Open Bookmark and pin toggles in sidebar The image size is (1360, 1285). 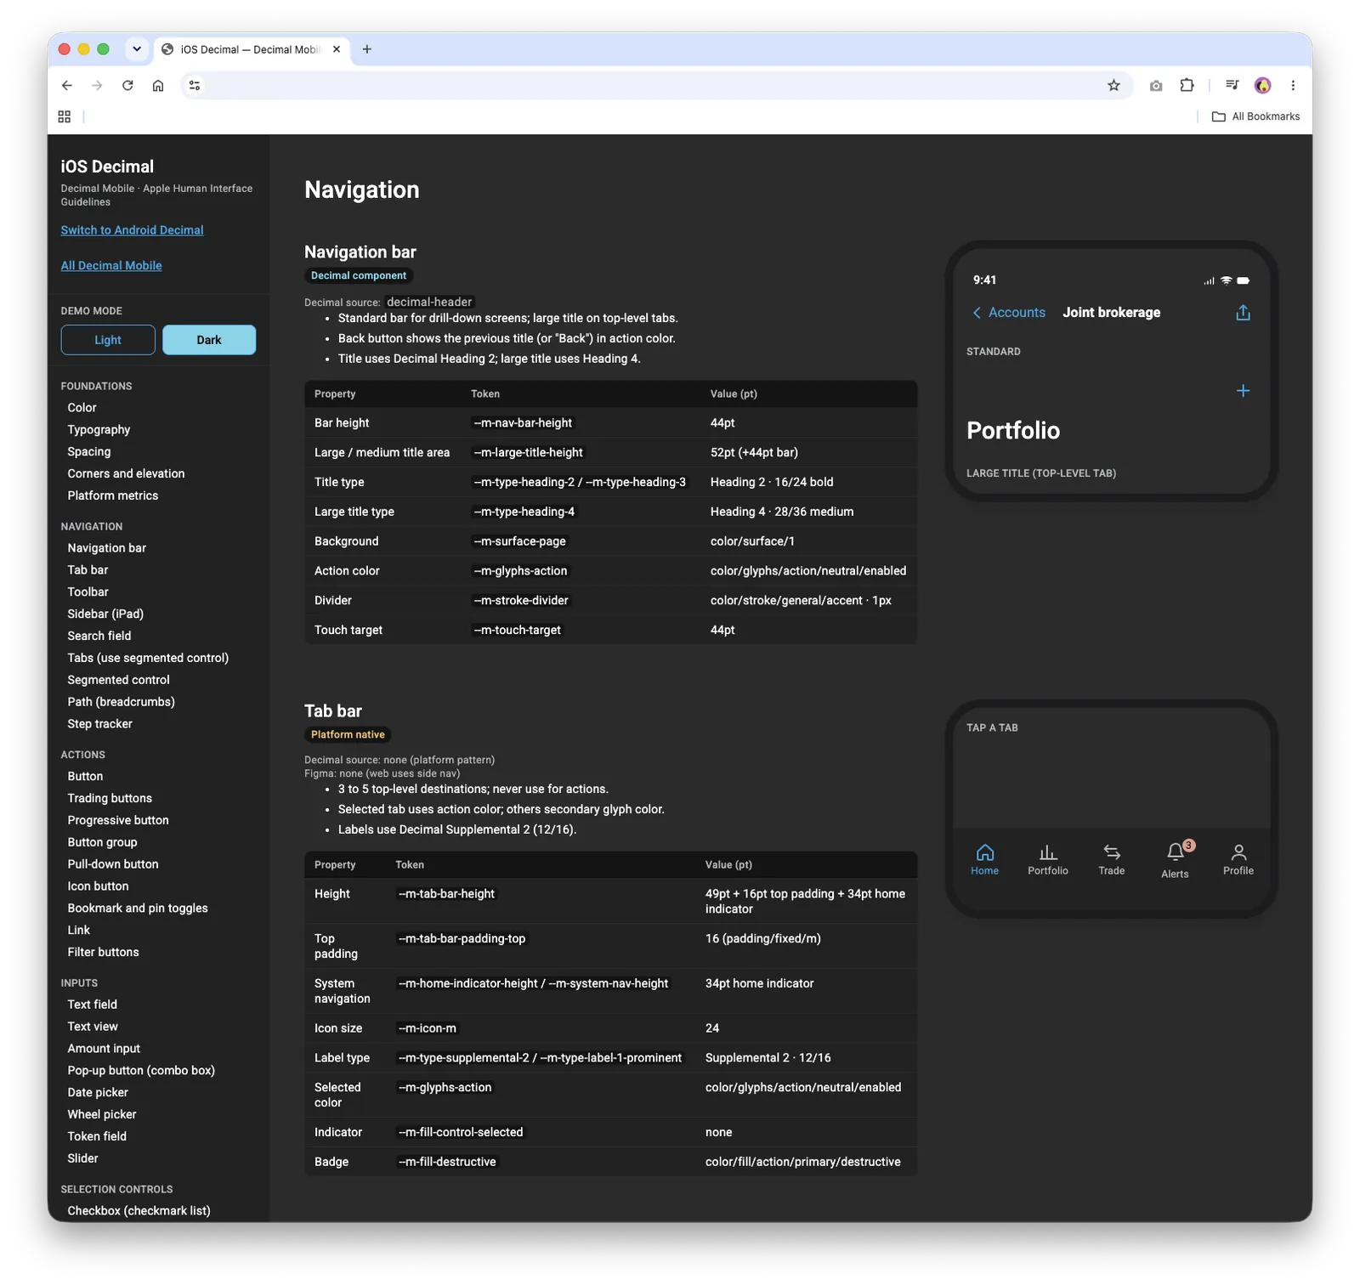[x=138, y=909]
